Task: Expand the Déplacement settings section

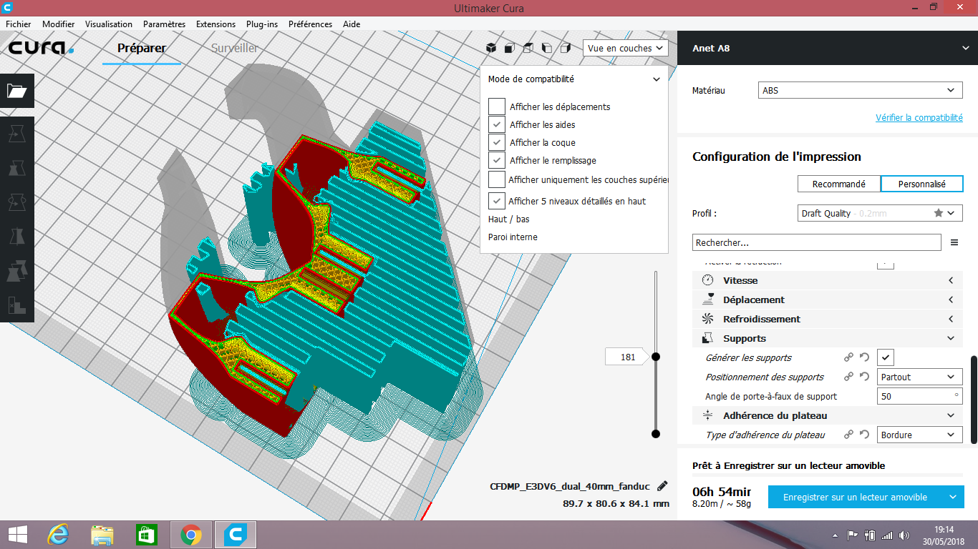Action: (x=828, y=300)
